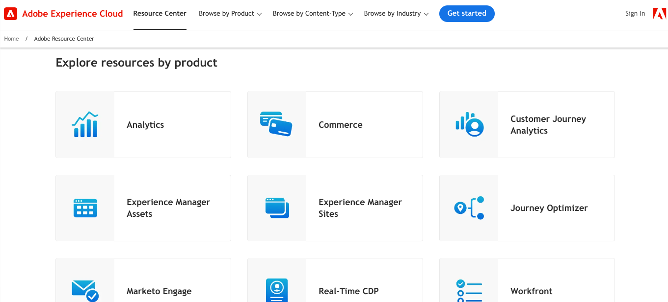Go to Adobe Experience Cloud home link
The height and width of the screenshot is (302, 668).
(x=73, y=14)
